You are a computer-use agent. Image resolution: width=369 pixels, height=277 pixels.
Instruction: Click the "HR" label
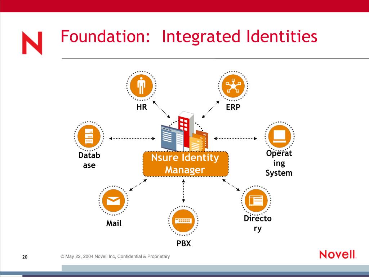tap(142, 107)
